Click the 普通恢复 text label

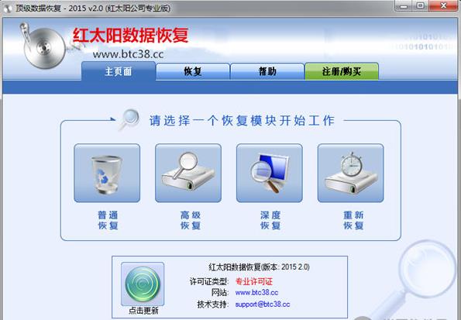[108, 220]
